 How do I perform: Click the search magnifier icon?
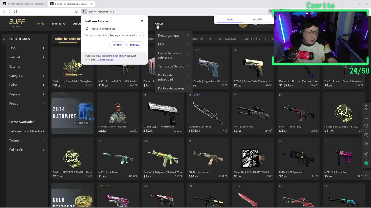[x=256, y=24]
